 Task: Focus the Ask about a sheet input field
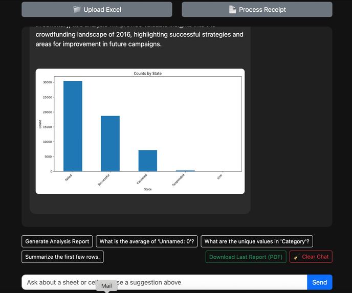(164, 282)
